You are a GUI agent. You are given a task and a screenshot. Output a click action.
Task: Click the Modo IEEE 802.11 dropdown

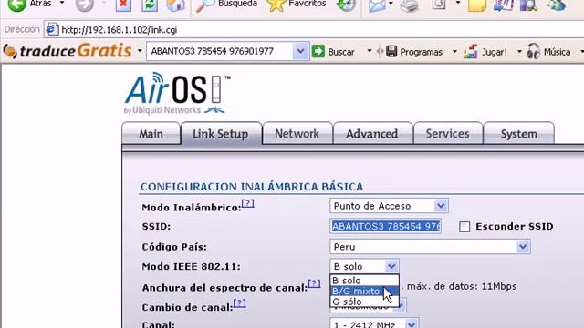coord(364,266)
